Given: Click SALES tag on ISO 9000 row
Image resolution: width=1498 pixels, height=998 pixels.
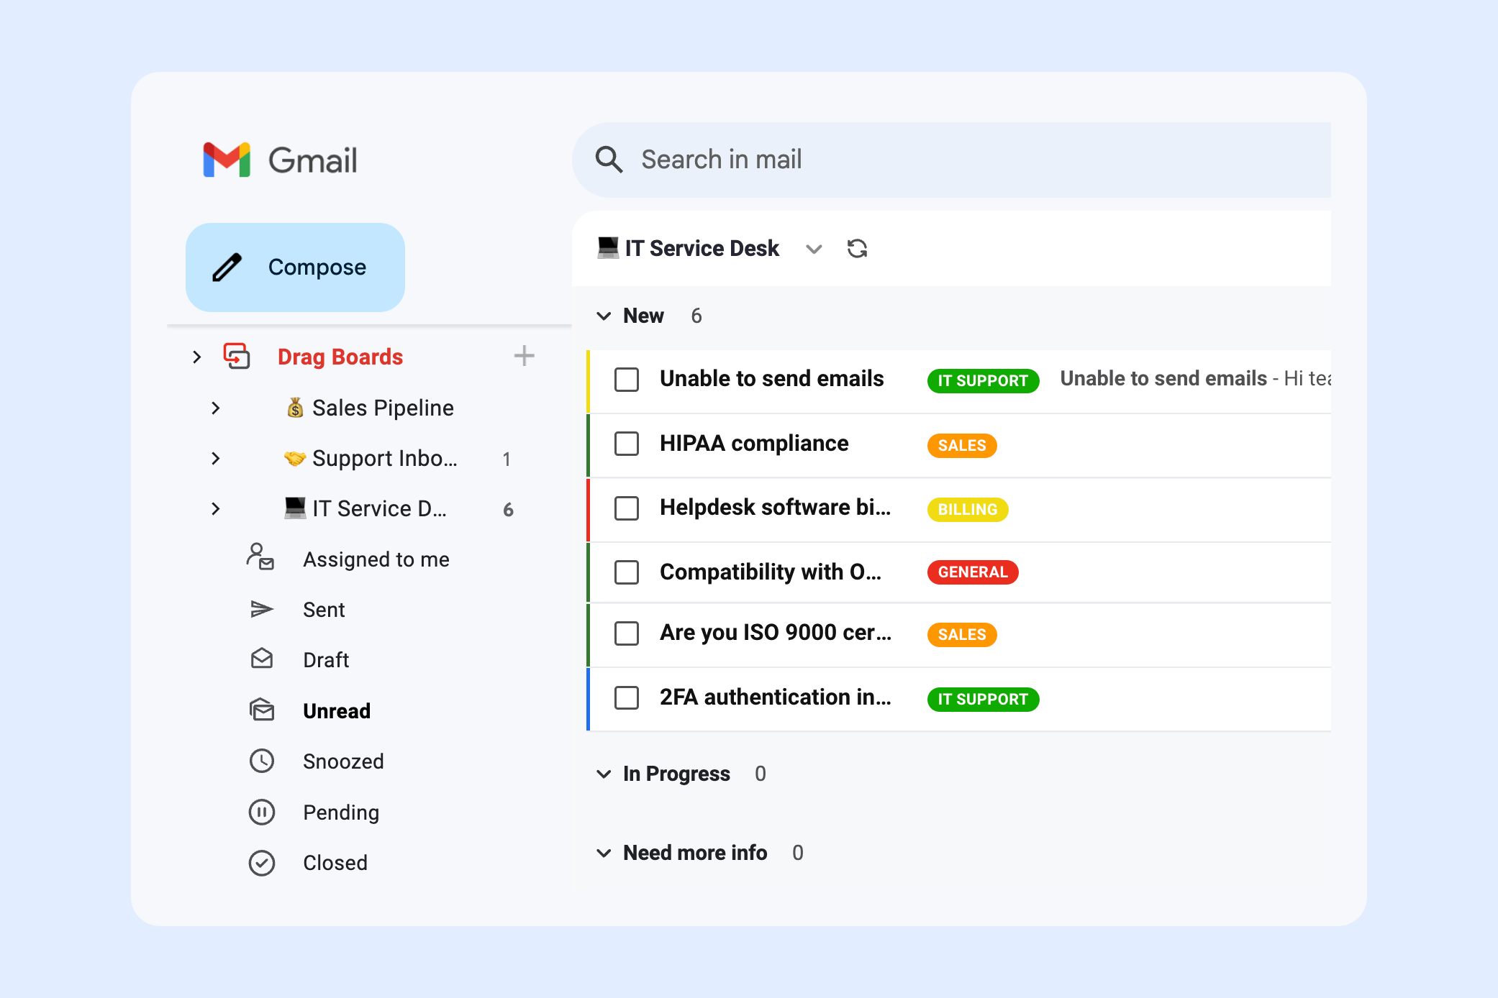Looking at the screenshot, I should (962, 635).
